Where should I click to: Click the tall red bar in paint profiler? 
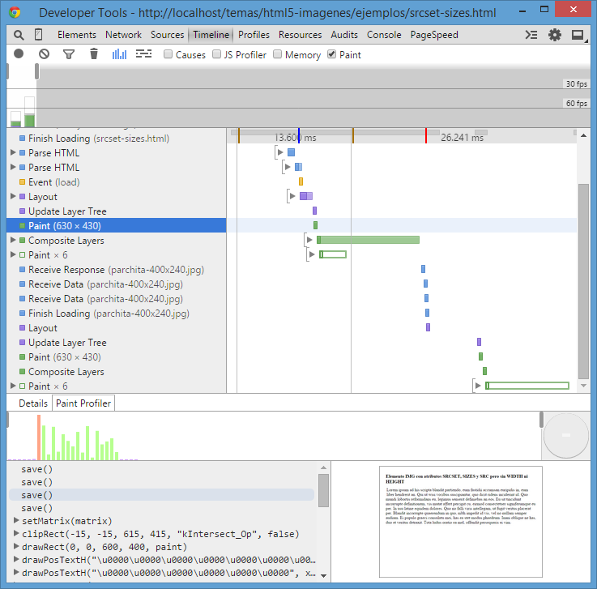(38, 436)
